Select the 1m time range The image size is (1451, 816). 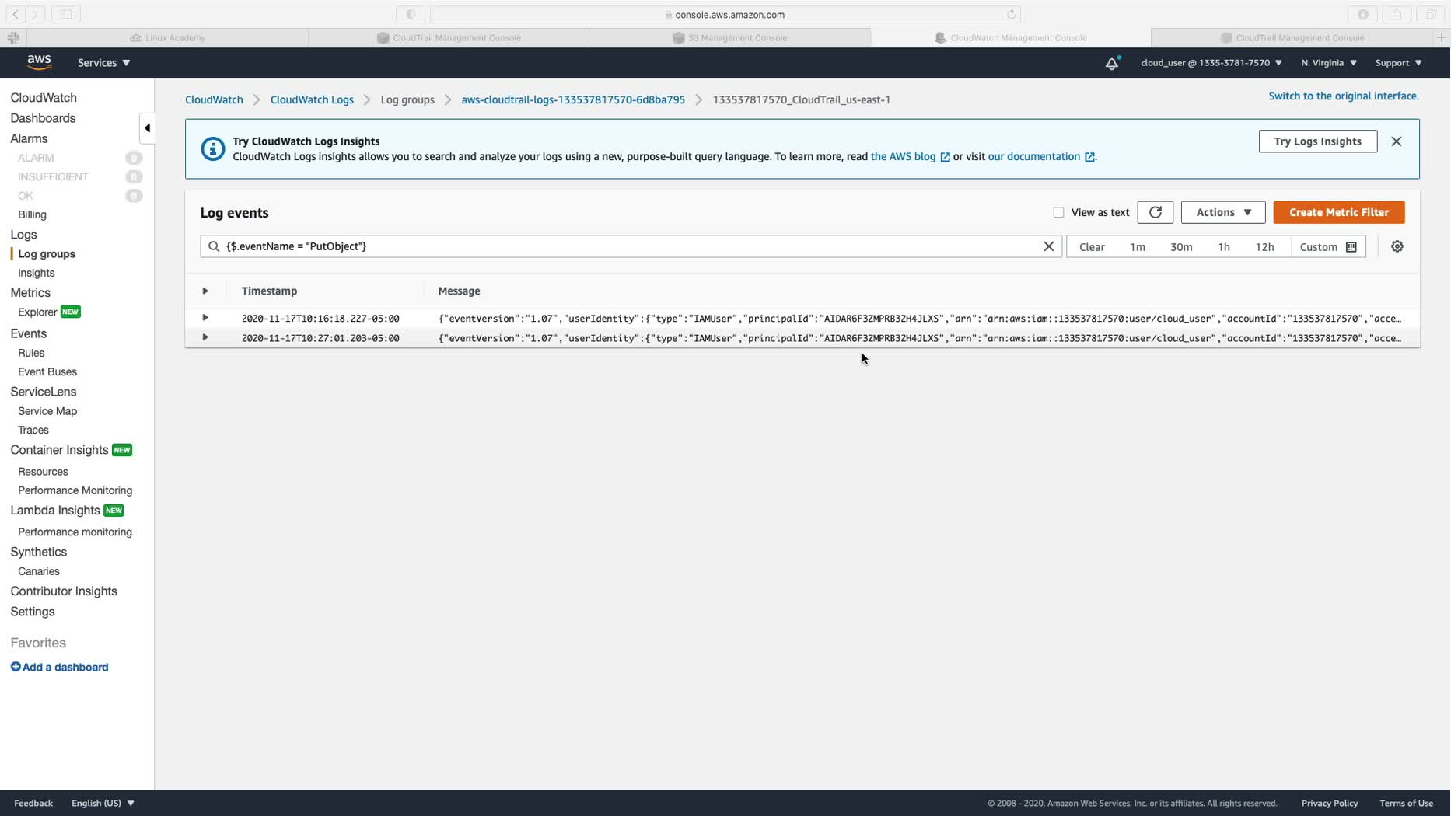pos(1138,247)
